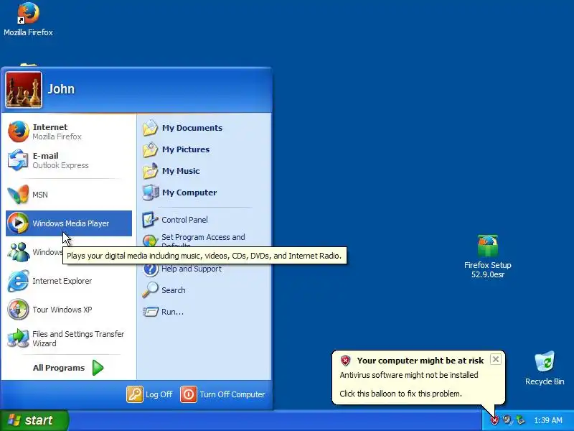Viewport: 574px width, 431px height.
Task: Click Set Program Access and Defaults
Action: 204,240
